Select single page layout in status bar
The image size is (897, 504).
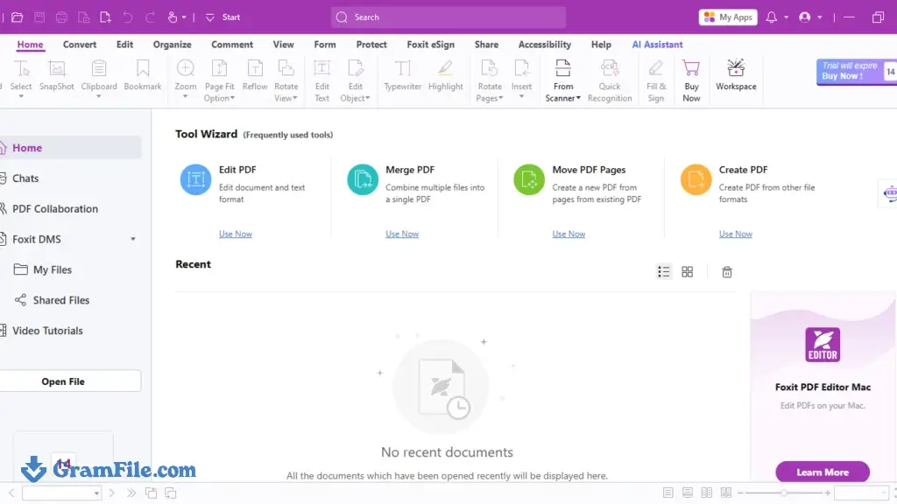coord(667,493)
